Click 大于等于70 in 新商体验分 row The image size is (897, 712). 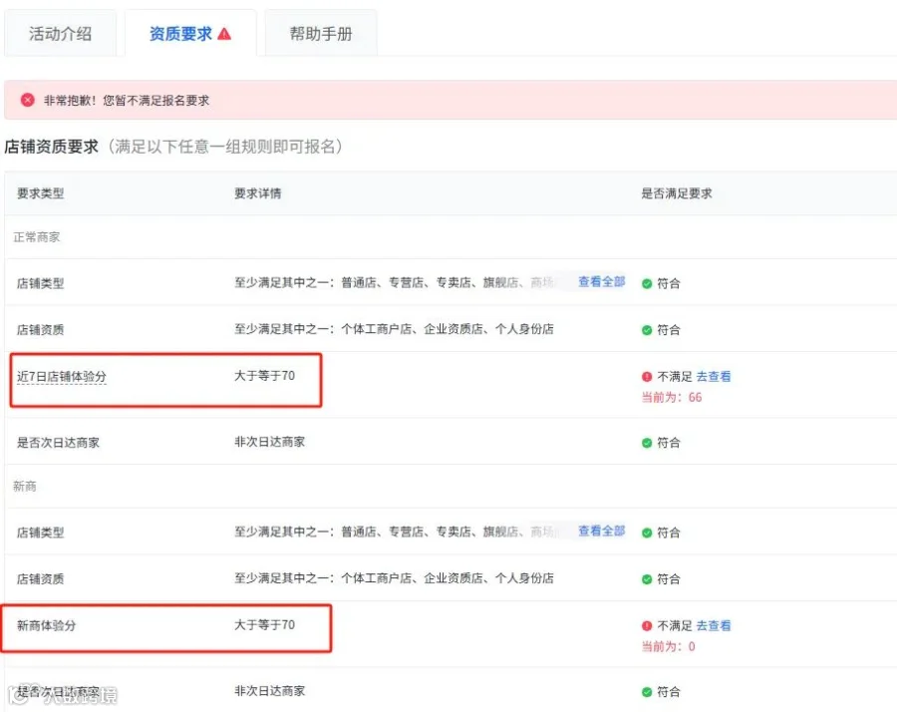pos(264,624)
